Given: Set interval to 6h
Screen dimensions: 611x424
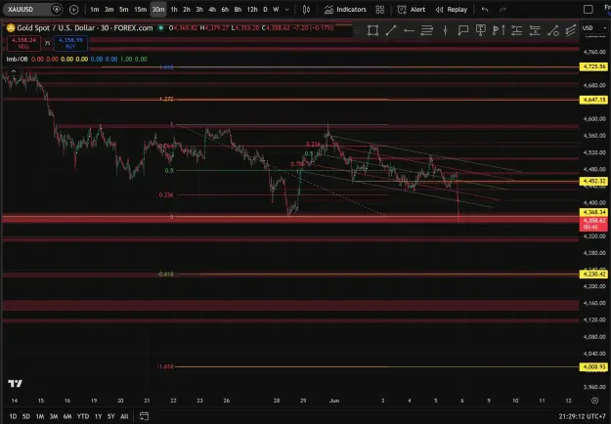Looking at the screenshot, I should [x=225, y=10].
